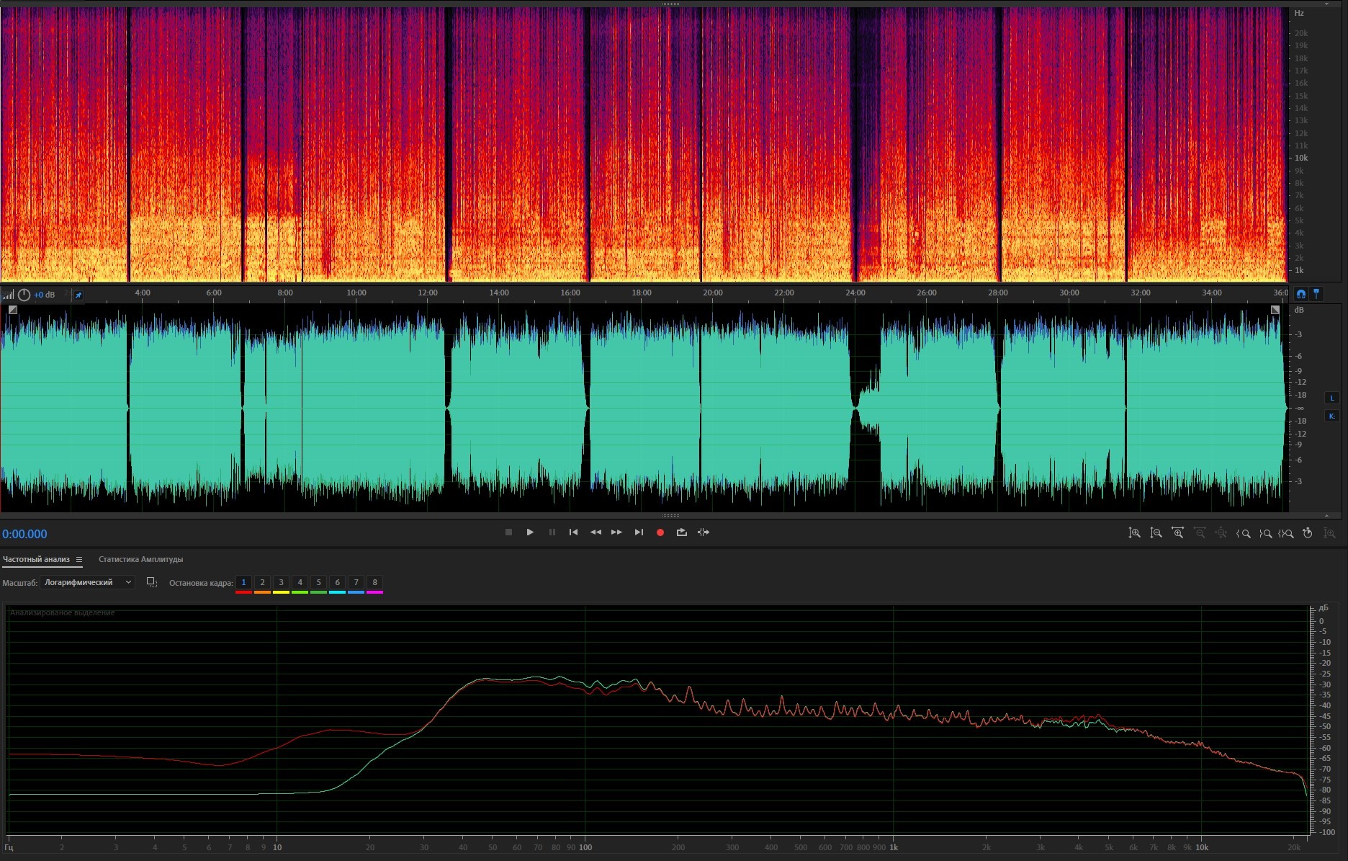Click the Skip Selection icon
This screenshot has width=1348, height=861.
tap(704, 532)
